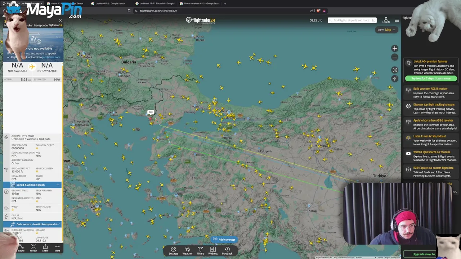Image resolution: width=461 pixels, height=259 pixels.
Task: Open the hamburger main menu
Action: (x=397, y=20)
